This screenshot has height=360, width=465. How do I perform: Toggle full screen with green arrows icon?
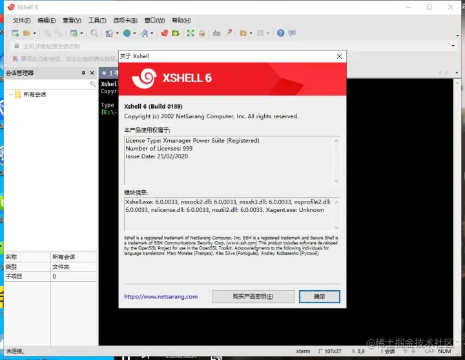191,33
